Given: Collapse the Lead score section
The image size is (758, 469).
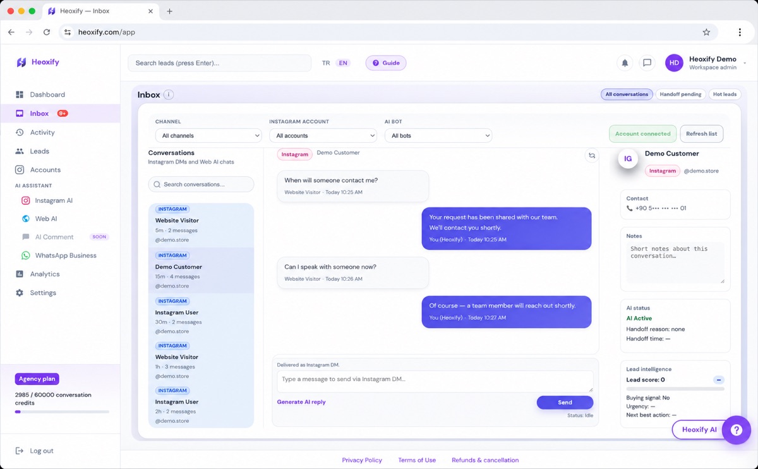Looking at the screenshot, I should click(718, 380).
